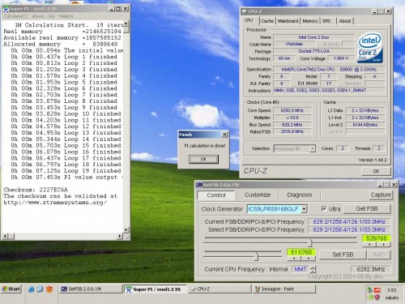Click the CPU-Z title bar icon
The image size is (405, 304).
click(245, 11)
